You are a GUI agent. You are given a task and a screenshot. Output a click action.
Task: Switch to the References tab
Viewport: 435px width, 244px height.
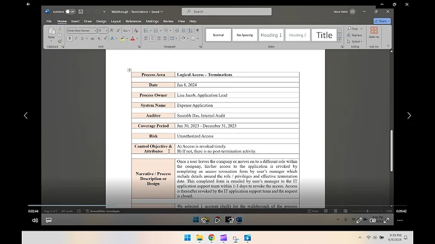coord(134,21)
